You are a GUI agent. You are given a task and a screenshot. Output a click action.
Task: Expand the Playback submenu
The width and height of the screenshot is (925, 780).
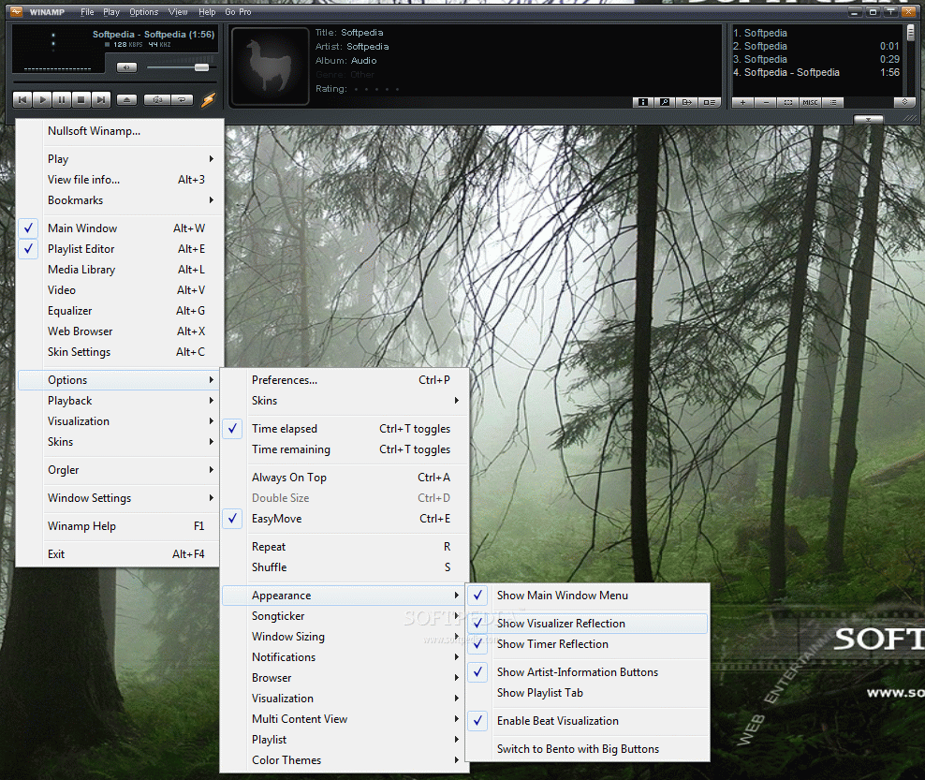point(120,401)
